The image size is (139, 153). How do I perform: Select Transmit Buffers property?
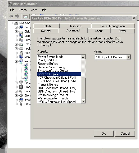click(59, 84)
